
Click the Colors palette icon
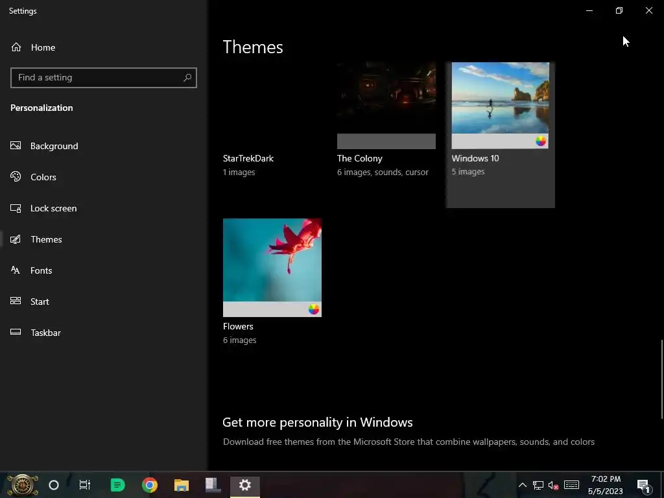(x=16, y=176)
